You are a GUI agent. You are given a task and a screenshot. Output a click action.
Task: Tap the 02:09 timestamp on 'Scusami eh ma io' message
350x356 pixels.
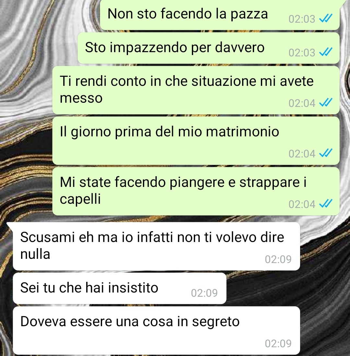pos(278,259)
